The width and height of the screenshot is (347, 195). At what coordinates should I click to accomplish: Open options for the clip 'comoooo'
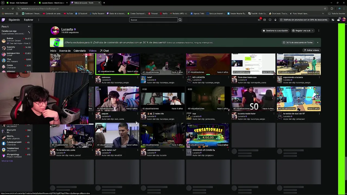coord(138,77)
